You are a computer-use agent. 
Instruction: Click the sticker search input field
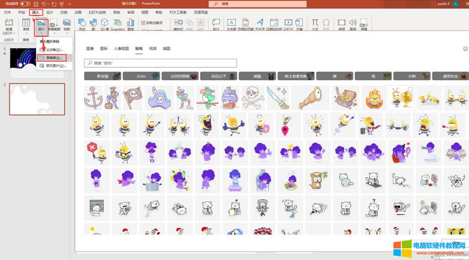tap(160, 63)
